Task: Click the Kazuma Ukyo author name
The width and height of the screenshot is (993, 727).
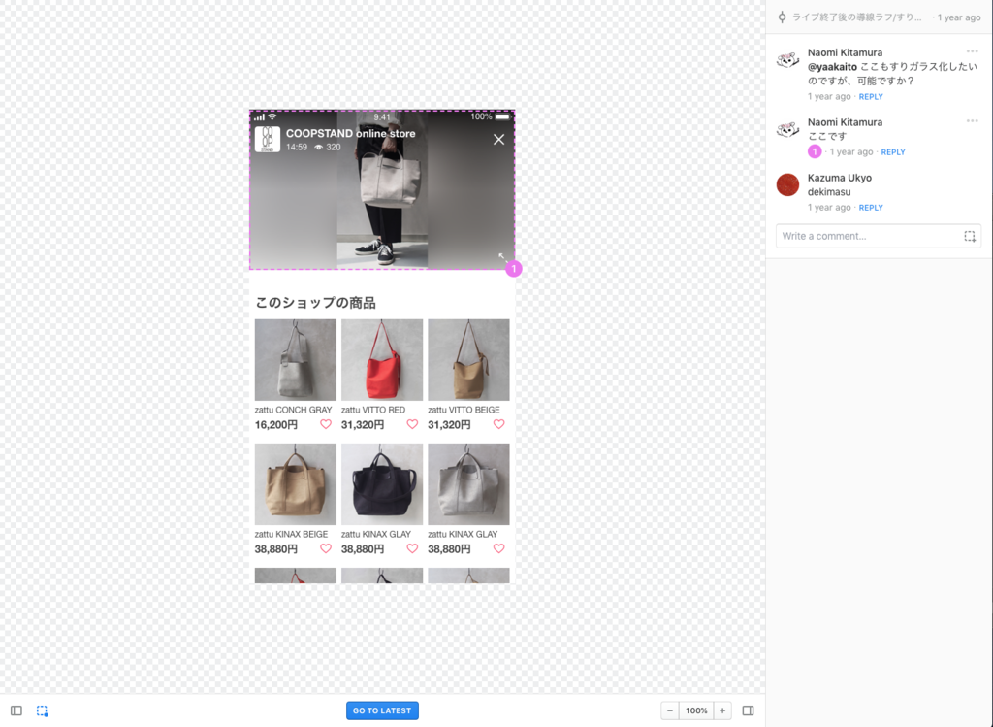Action: click(839, 178)
